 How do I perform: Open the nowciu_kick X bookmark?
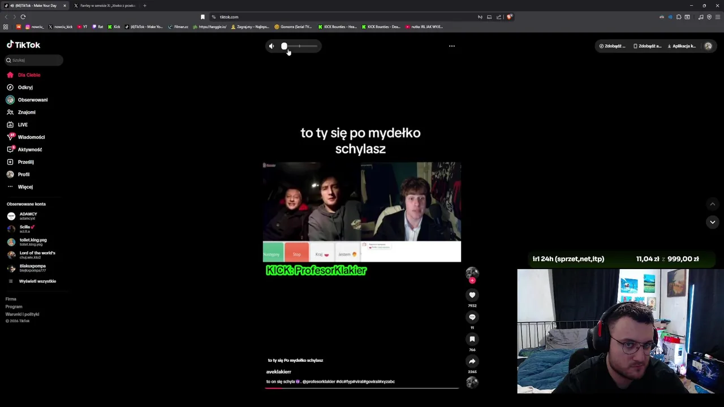(x=61, y=27)
